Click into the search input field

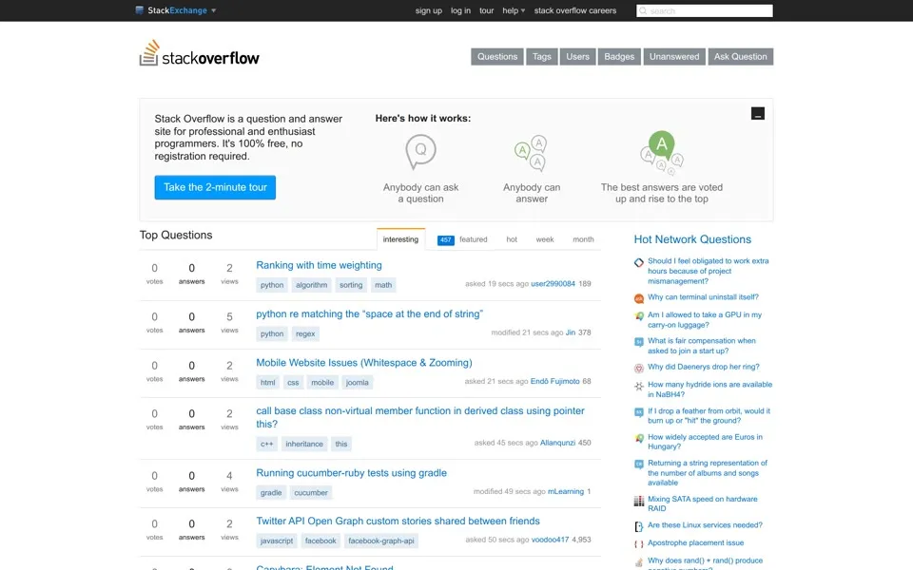tap(705, 10)
